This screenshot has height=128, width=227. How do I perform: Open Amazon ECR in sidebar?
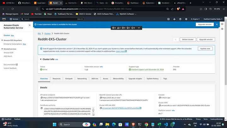pyautogui.click(x=9, y=52)
